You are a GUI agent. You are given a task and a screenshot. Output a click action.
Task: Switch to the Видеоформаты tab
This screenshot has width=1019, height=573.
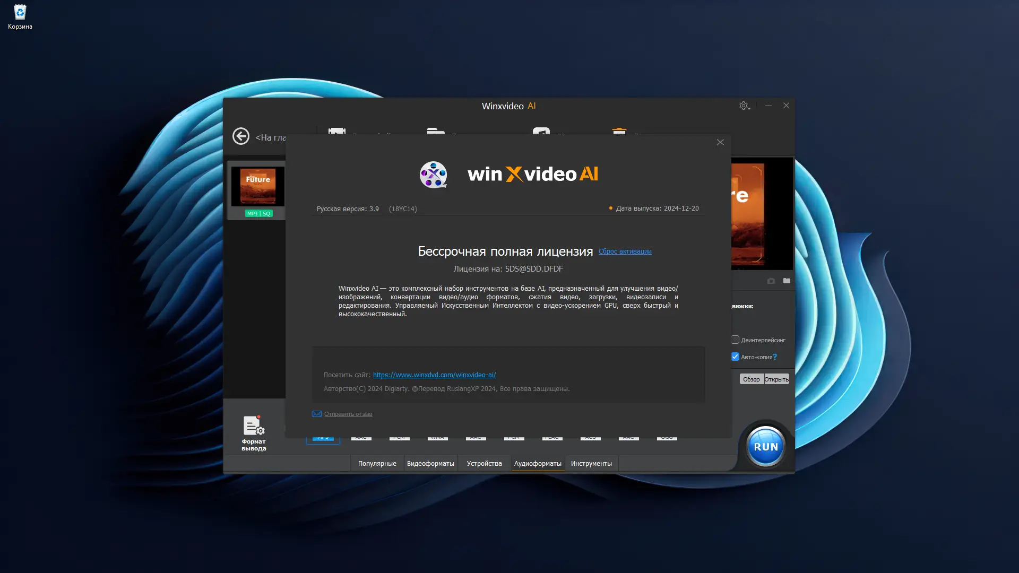click(x=430, y=464)
